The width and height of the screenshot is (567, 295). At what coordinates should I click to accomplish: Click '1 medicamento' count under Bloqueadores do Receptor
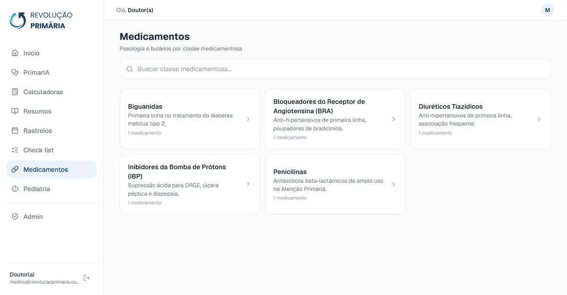(290, 138)
